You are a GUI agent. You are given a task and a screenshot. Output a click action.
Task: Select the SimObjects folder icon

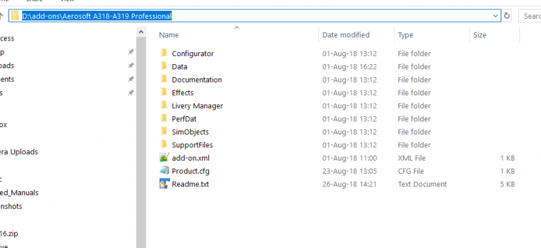[164, 132]
